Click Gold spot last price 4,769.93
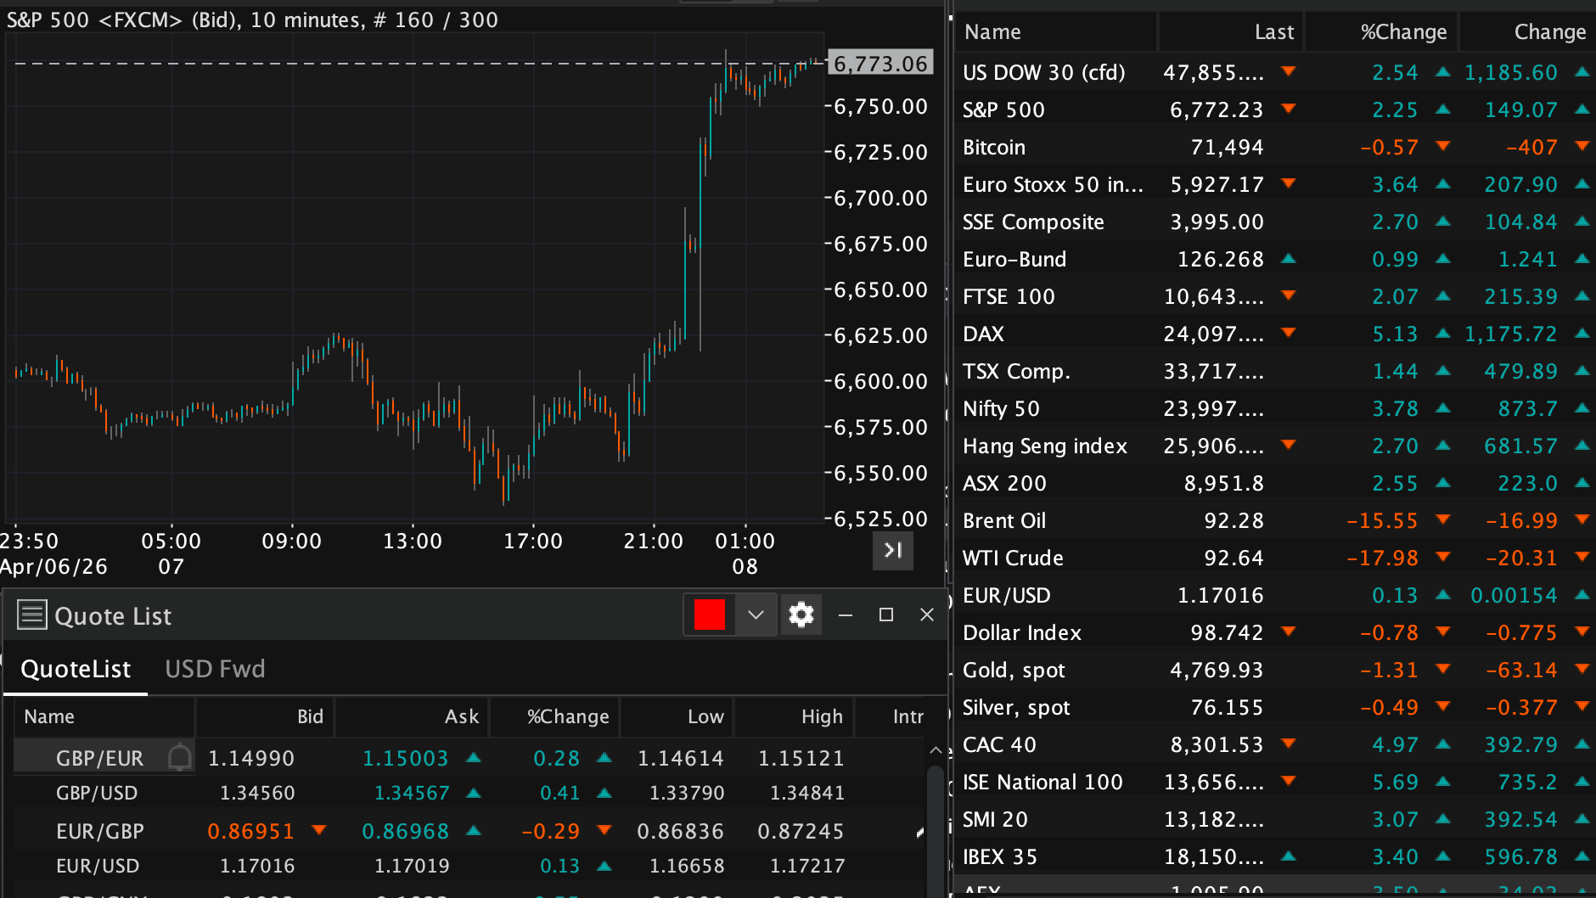The width and height of the screenshot is (1596, 898). (1217, 670)
